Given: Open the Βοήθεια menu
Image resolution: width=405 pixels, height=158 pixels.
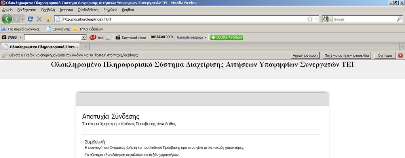Looking at the screenshot, I should [x=128, y=10].
